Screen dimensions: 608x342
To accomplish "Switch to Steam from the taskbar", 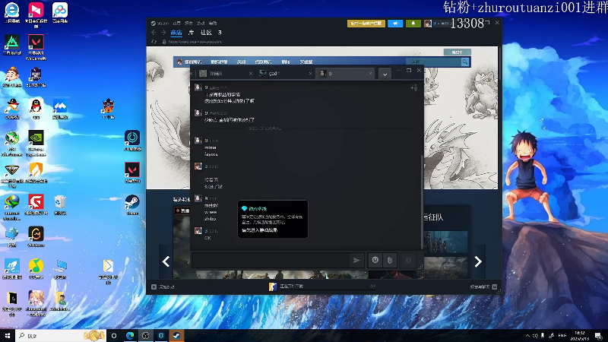I will pos(176,335).
